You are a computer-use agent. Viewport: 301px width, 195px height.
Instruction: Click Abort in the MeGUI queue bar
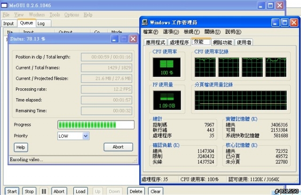(x=59, y=191)
